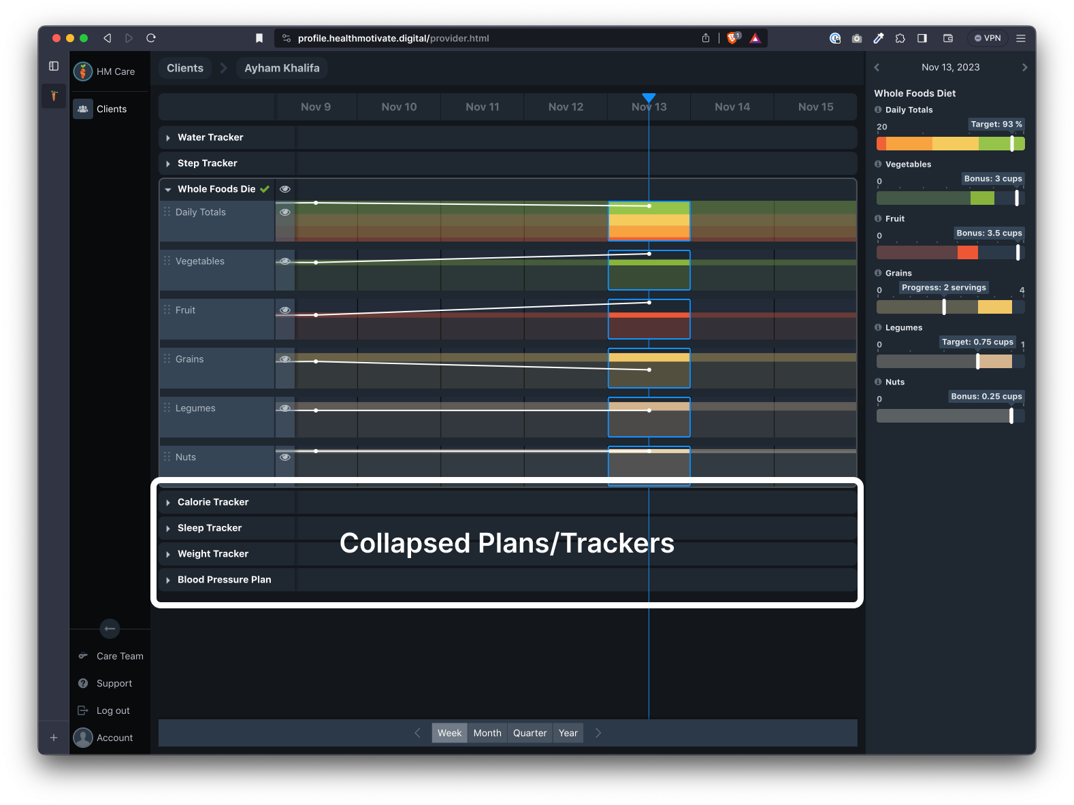Screen dimensions: 1074x805
Task: Switch to the Year view
Action: [x=568, y=733]
